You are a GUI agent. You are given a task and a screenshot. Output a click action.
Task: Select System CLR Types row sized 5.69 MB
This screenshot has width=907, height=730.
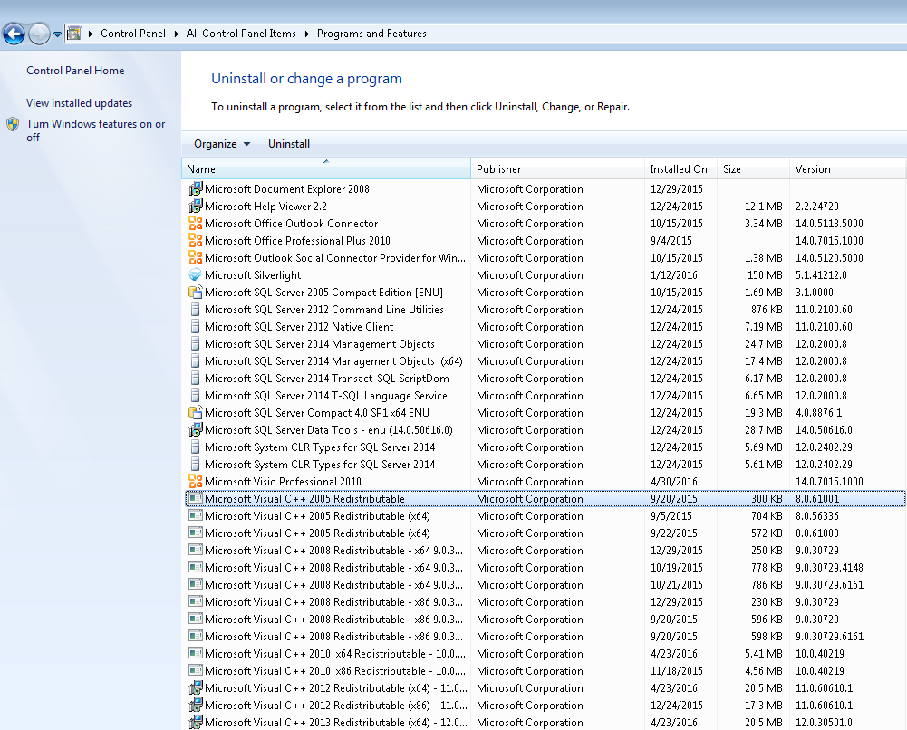point(544,447)
